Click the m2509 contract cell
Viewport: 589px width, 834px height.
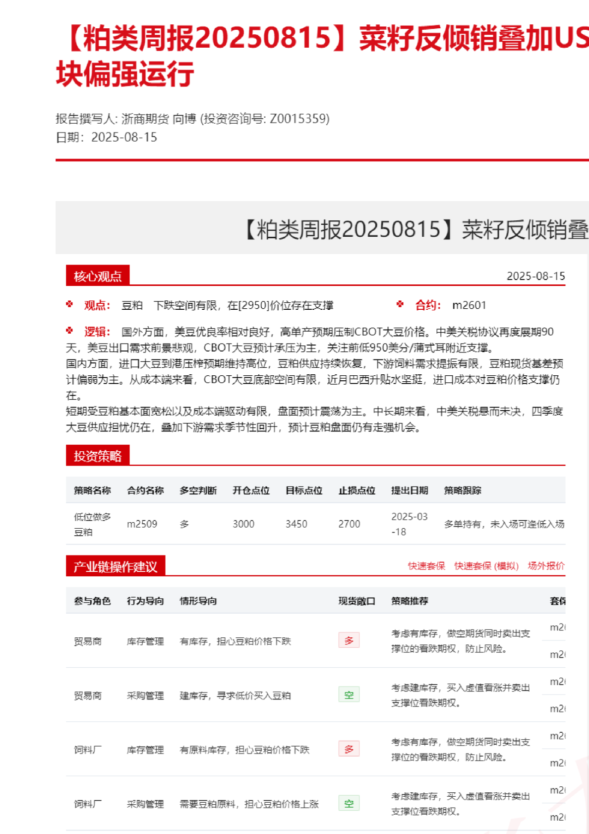pos(142,524)
